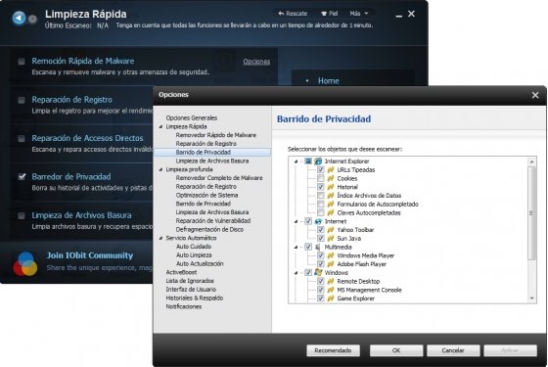Image resolution: width=548 pixels, height=367 pixels.
Task: Select Lista de Ignorados in sidebar
Action: pyautogui.click(x=190, y=281)
